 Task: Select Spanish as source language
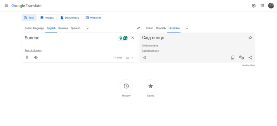76,28
